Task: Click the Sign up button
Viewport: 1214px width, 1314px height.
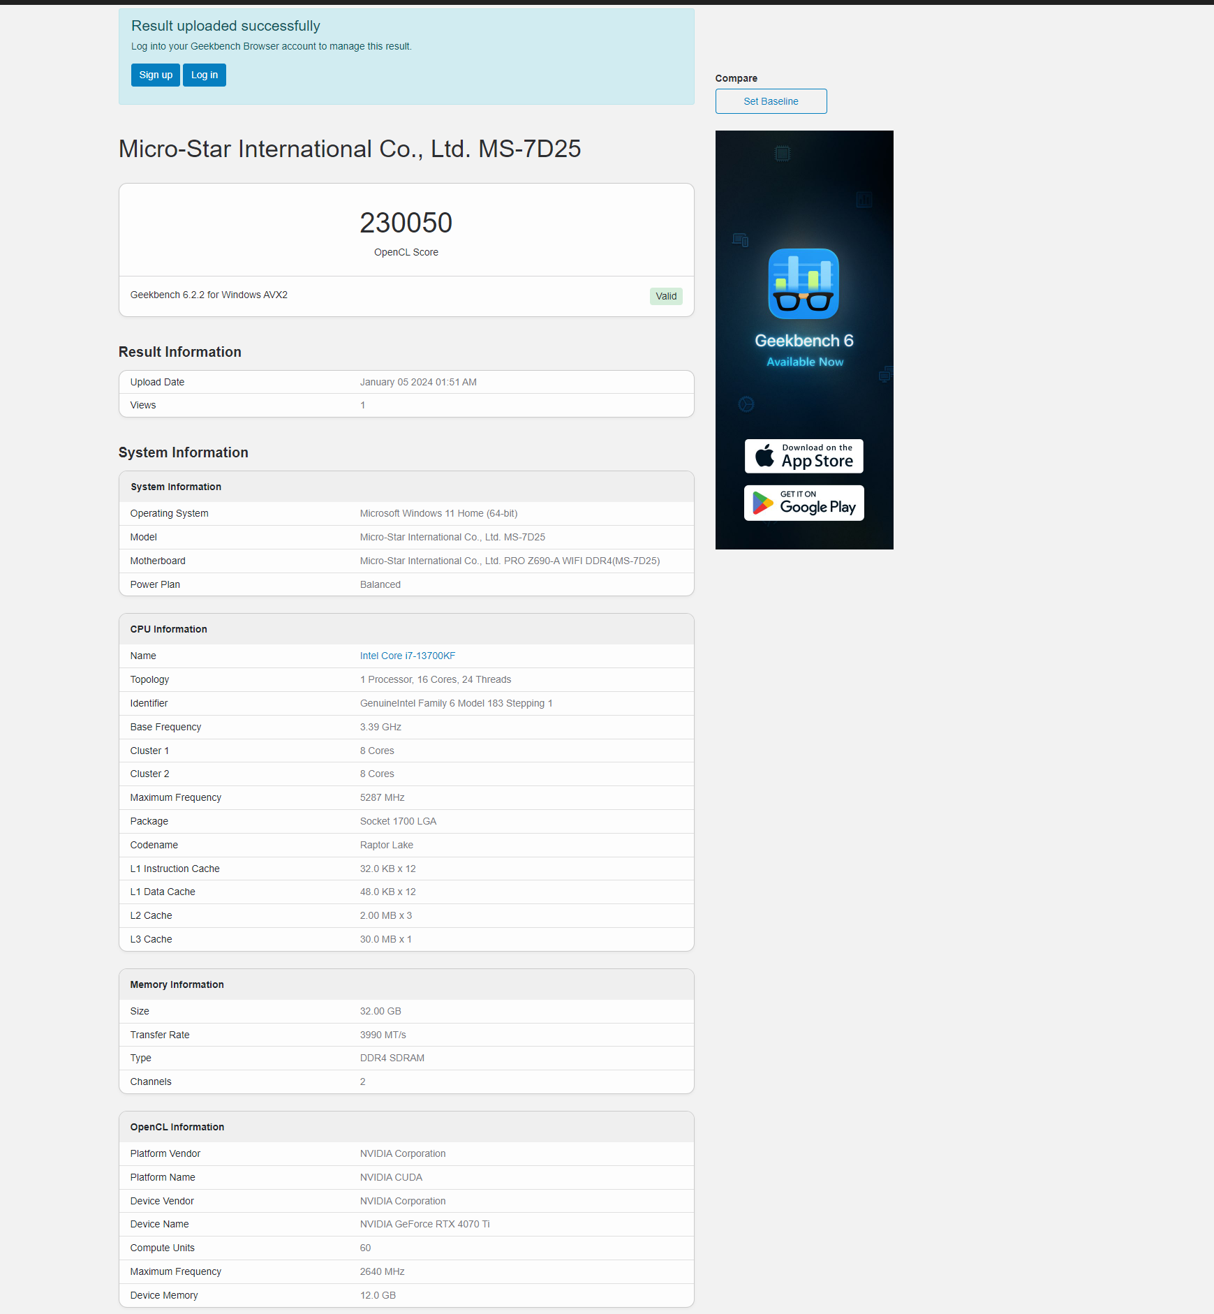Action: [x=156, y=75]
